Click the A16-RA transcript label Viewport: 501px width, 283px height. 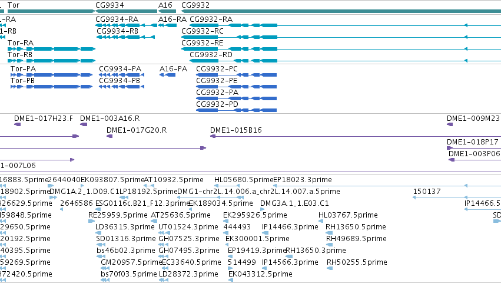coord(172,19)
